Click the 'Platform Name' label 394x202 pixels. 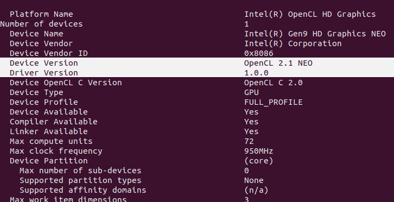click(x=41, y=14)
